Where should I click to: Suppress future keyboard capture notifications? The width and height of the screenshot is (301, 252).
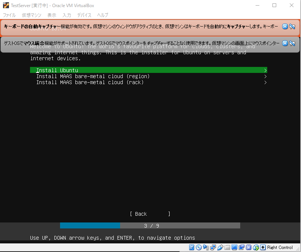coord(292,27)
